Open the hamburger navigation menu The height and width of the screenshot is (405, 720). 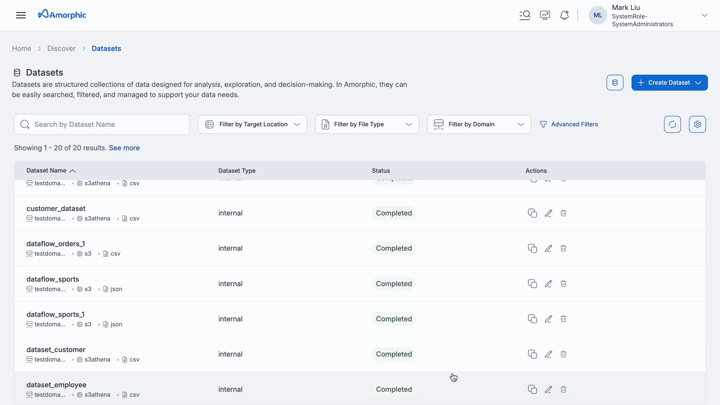[x=21, y=15]
